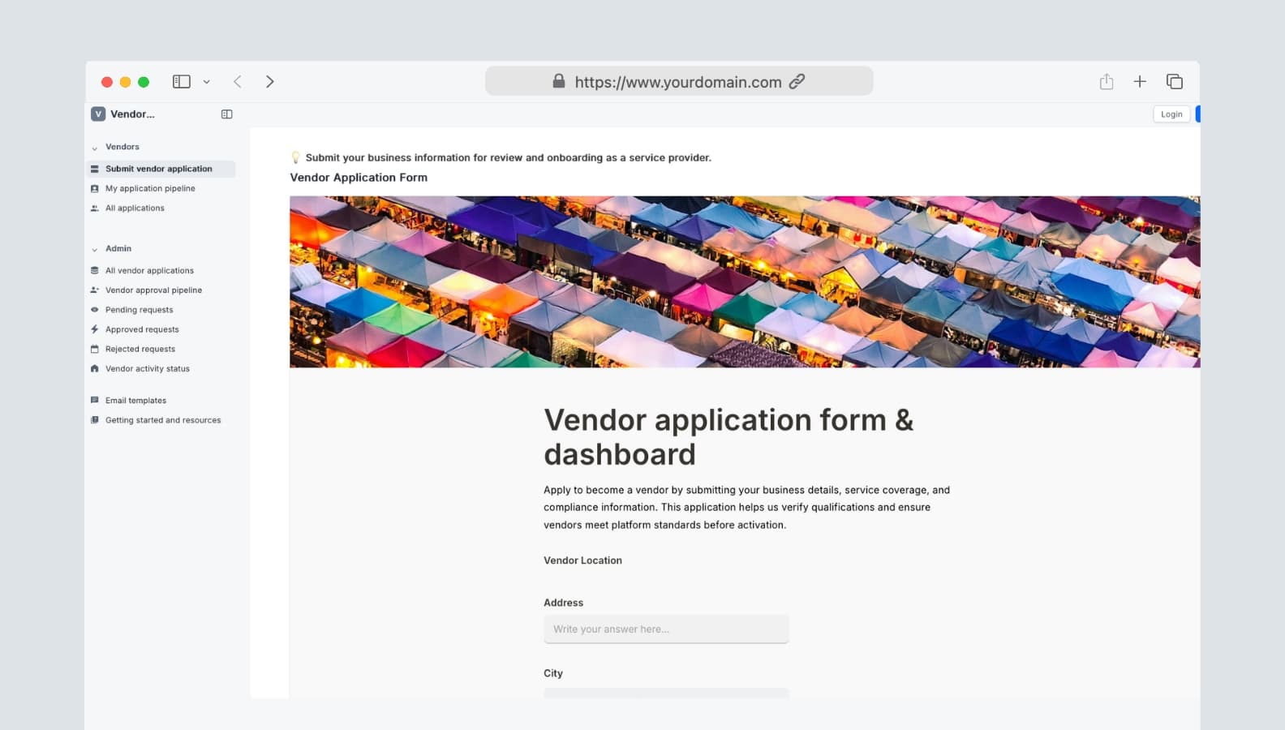Click the lock icon in the address bar
This screenshot has height=730, width=1285.
(559, 81)
